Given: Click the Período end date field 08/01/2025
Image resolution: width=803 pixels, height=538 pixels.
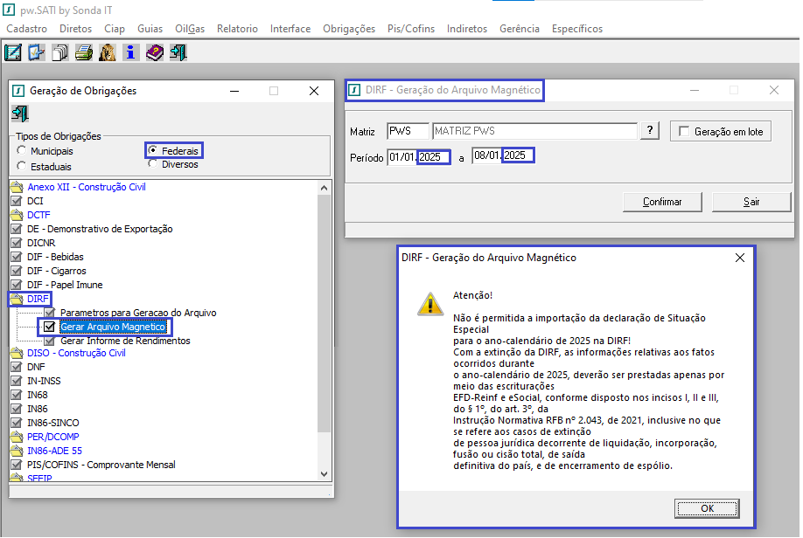Looking at the screenshot, I should click(x=504, y=155).
